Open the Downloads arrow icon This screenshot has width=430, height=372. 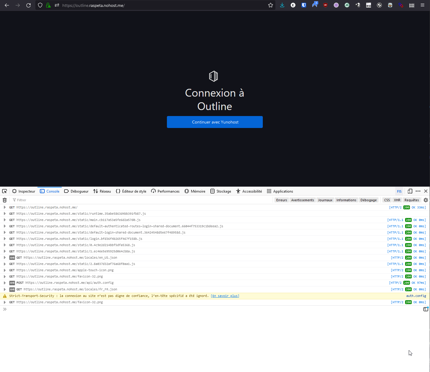coord(282,5)
